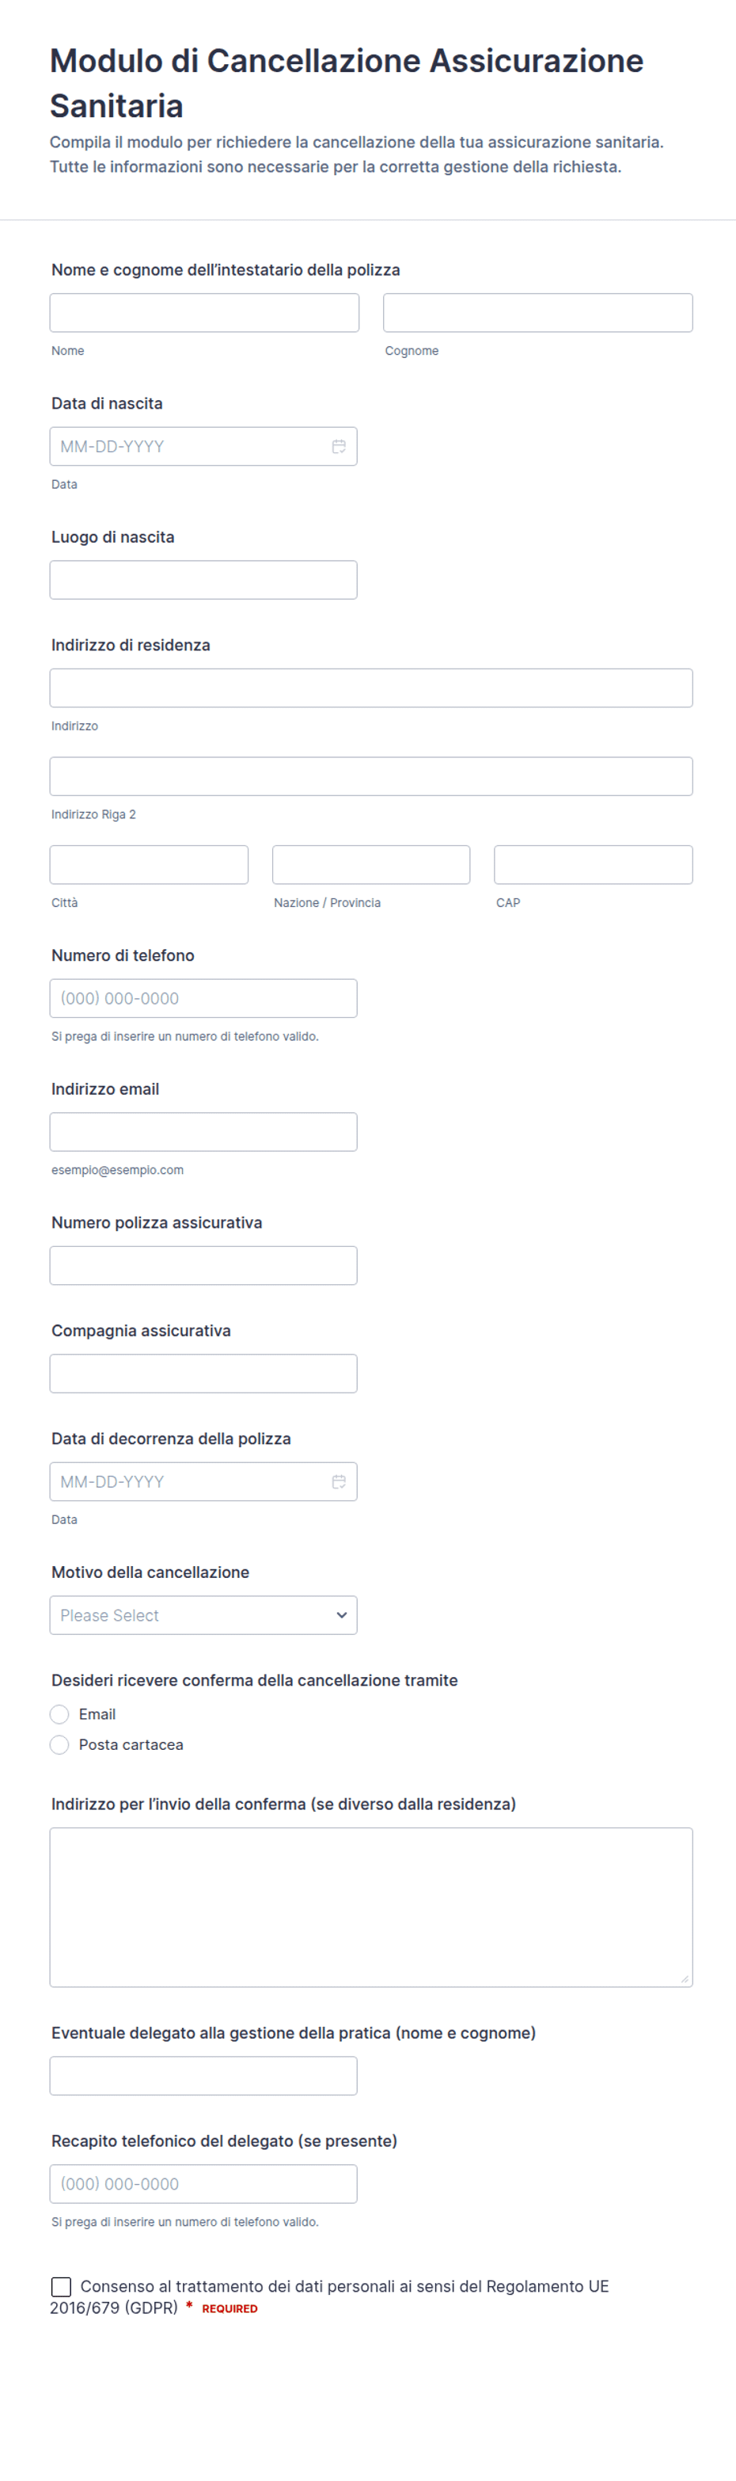The height and width of the screenshot is (2481, 736).
Task: Click the Nazione / Provincia field
Action: pos(371,865)
